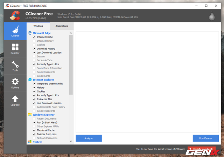Enable Saved Form Information checkbox
Image resolution: width=224 pixels, height=157 pixels.
(x=34, y=68)
